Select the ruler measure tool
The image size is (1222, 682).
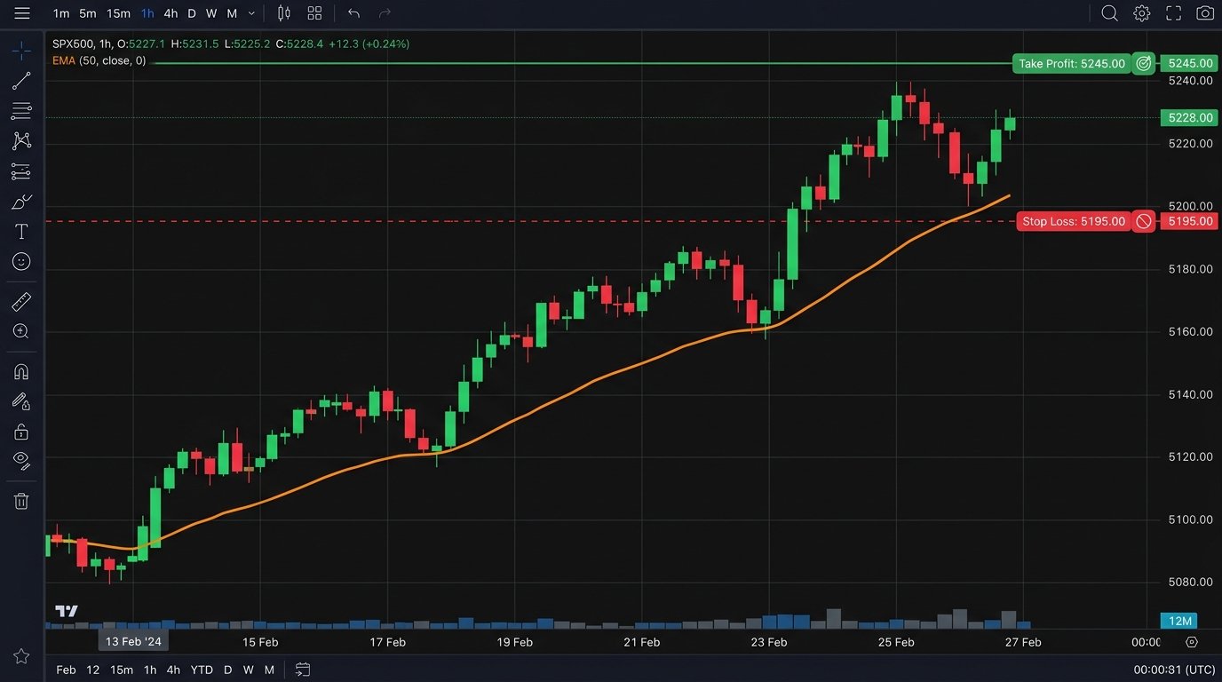pyautogui.click(x=21, y=302)
